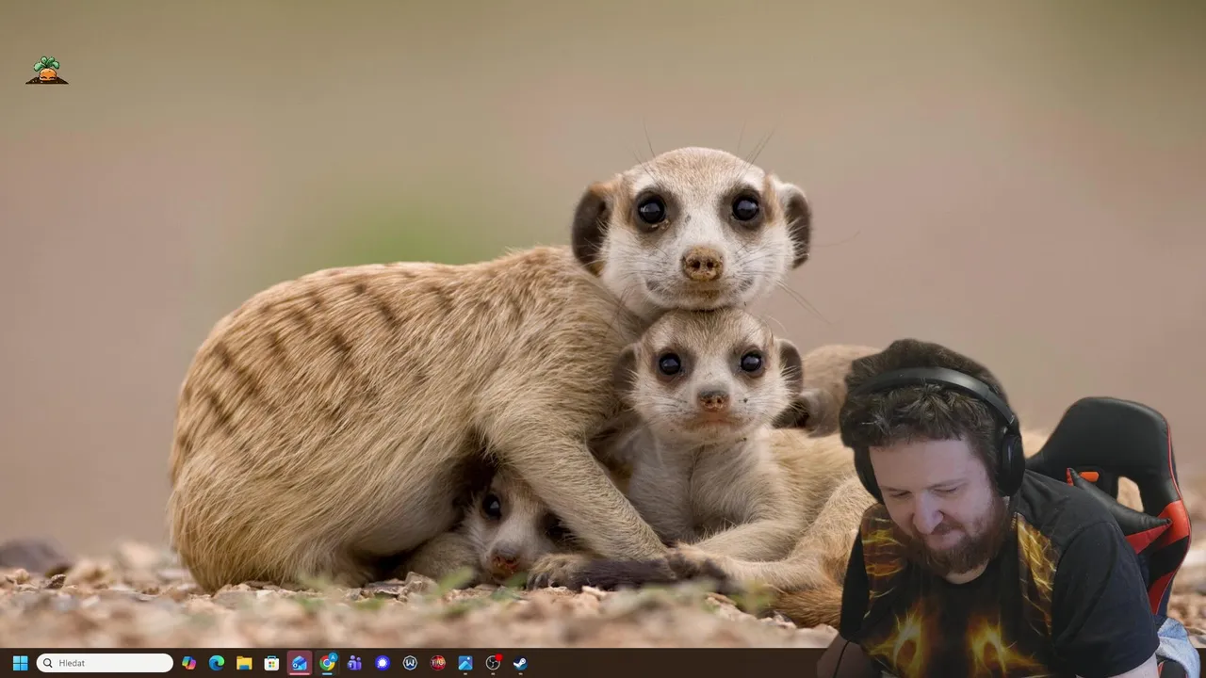Open the Windows Start menu

click(20, 663)
